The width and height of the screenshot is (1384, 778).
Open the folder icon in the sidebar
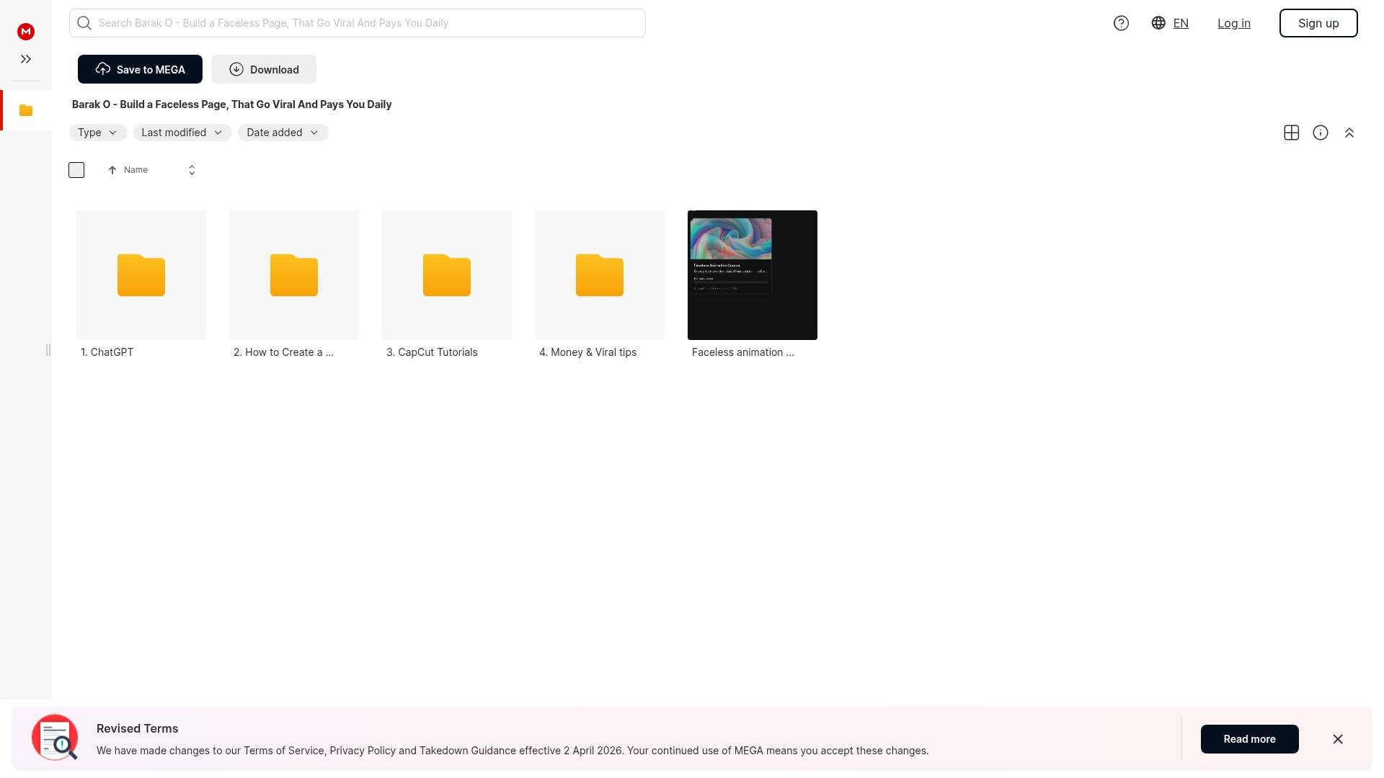point(26,110)
